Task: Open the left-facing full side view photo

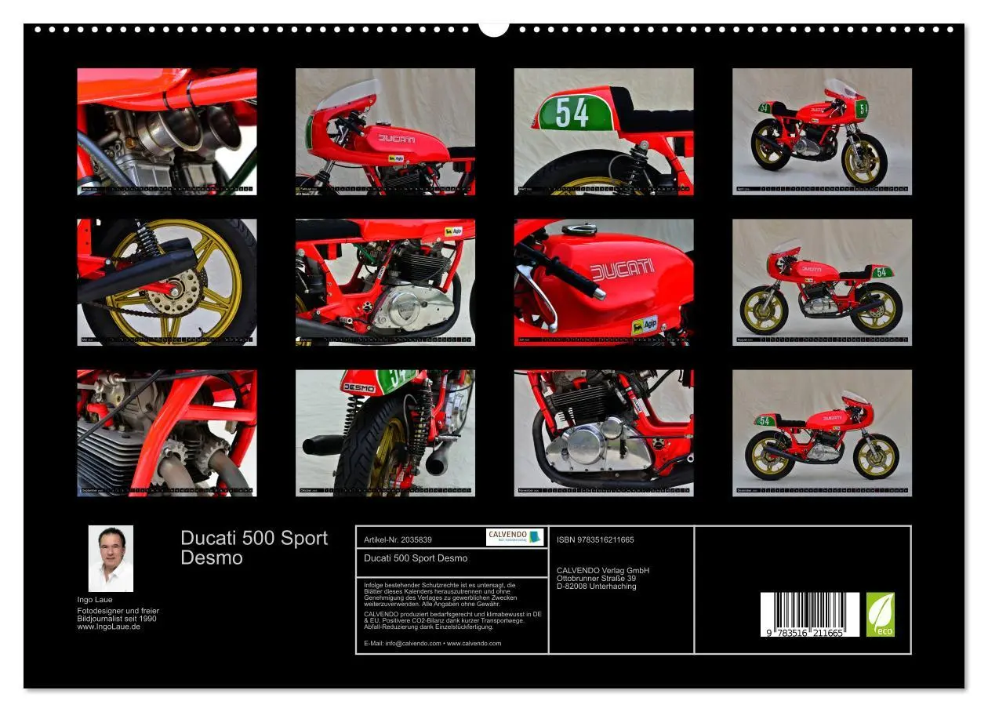Action: [822, 282]
